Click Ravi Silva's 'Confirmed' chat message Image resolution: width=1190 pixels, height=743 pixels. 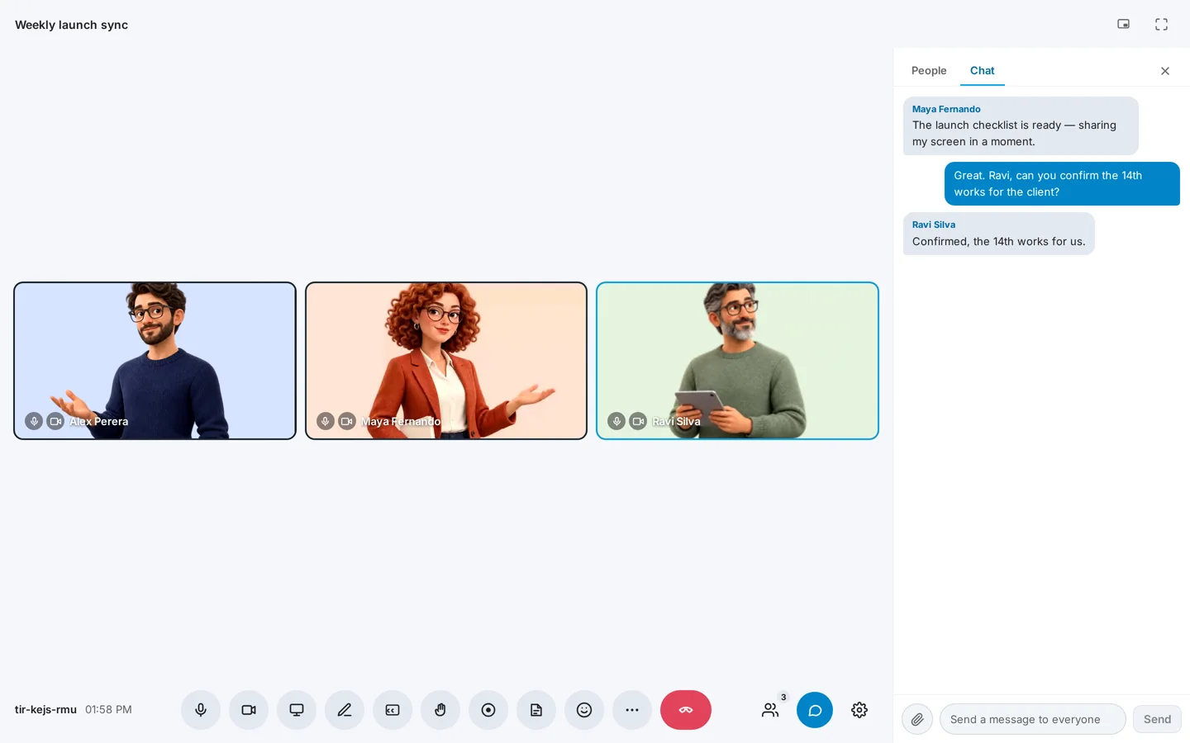pos(998,234)
